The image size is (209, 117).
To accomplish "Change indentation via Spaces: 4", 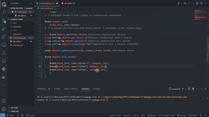I will (x=127, y=115).
